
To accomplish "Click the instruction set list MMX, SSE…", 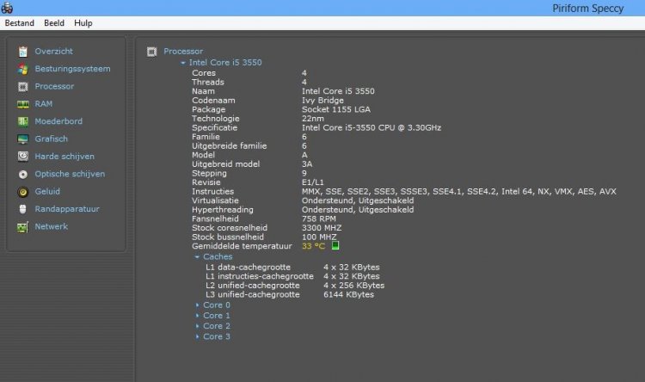I will (458, 191).
